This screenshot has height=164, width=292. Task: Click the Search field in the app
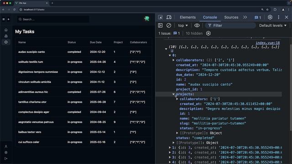[53, 19]
